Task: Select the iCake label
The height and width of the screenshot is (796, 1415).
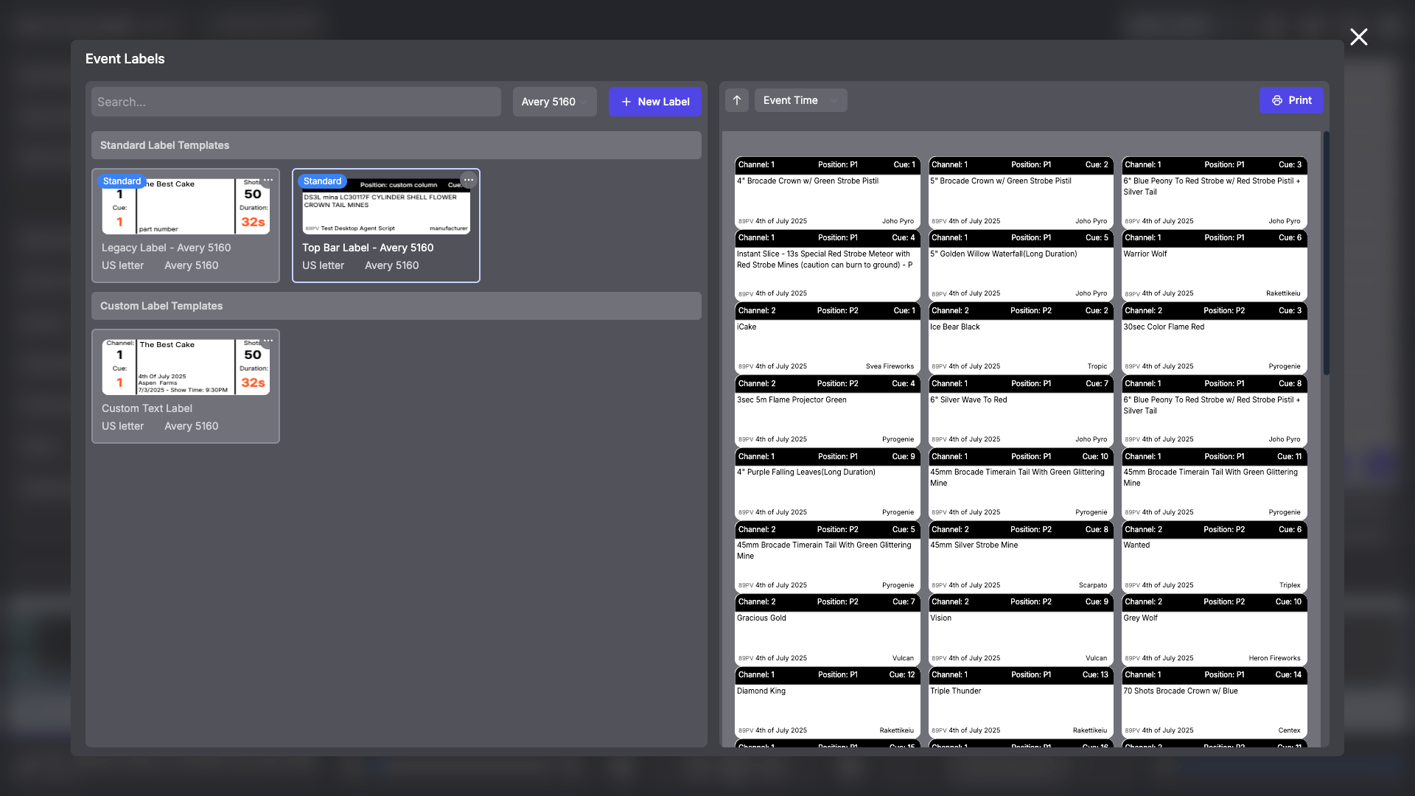Action: pyautogui.click(x=827, y=338)
